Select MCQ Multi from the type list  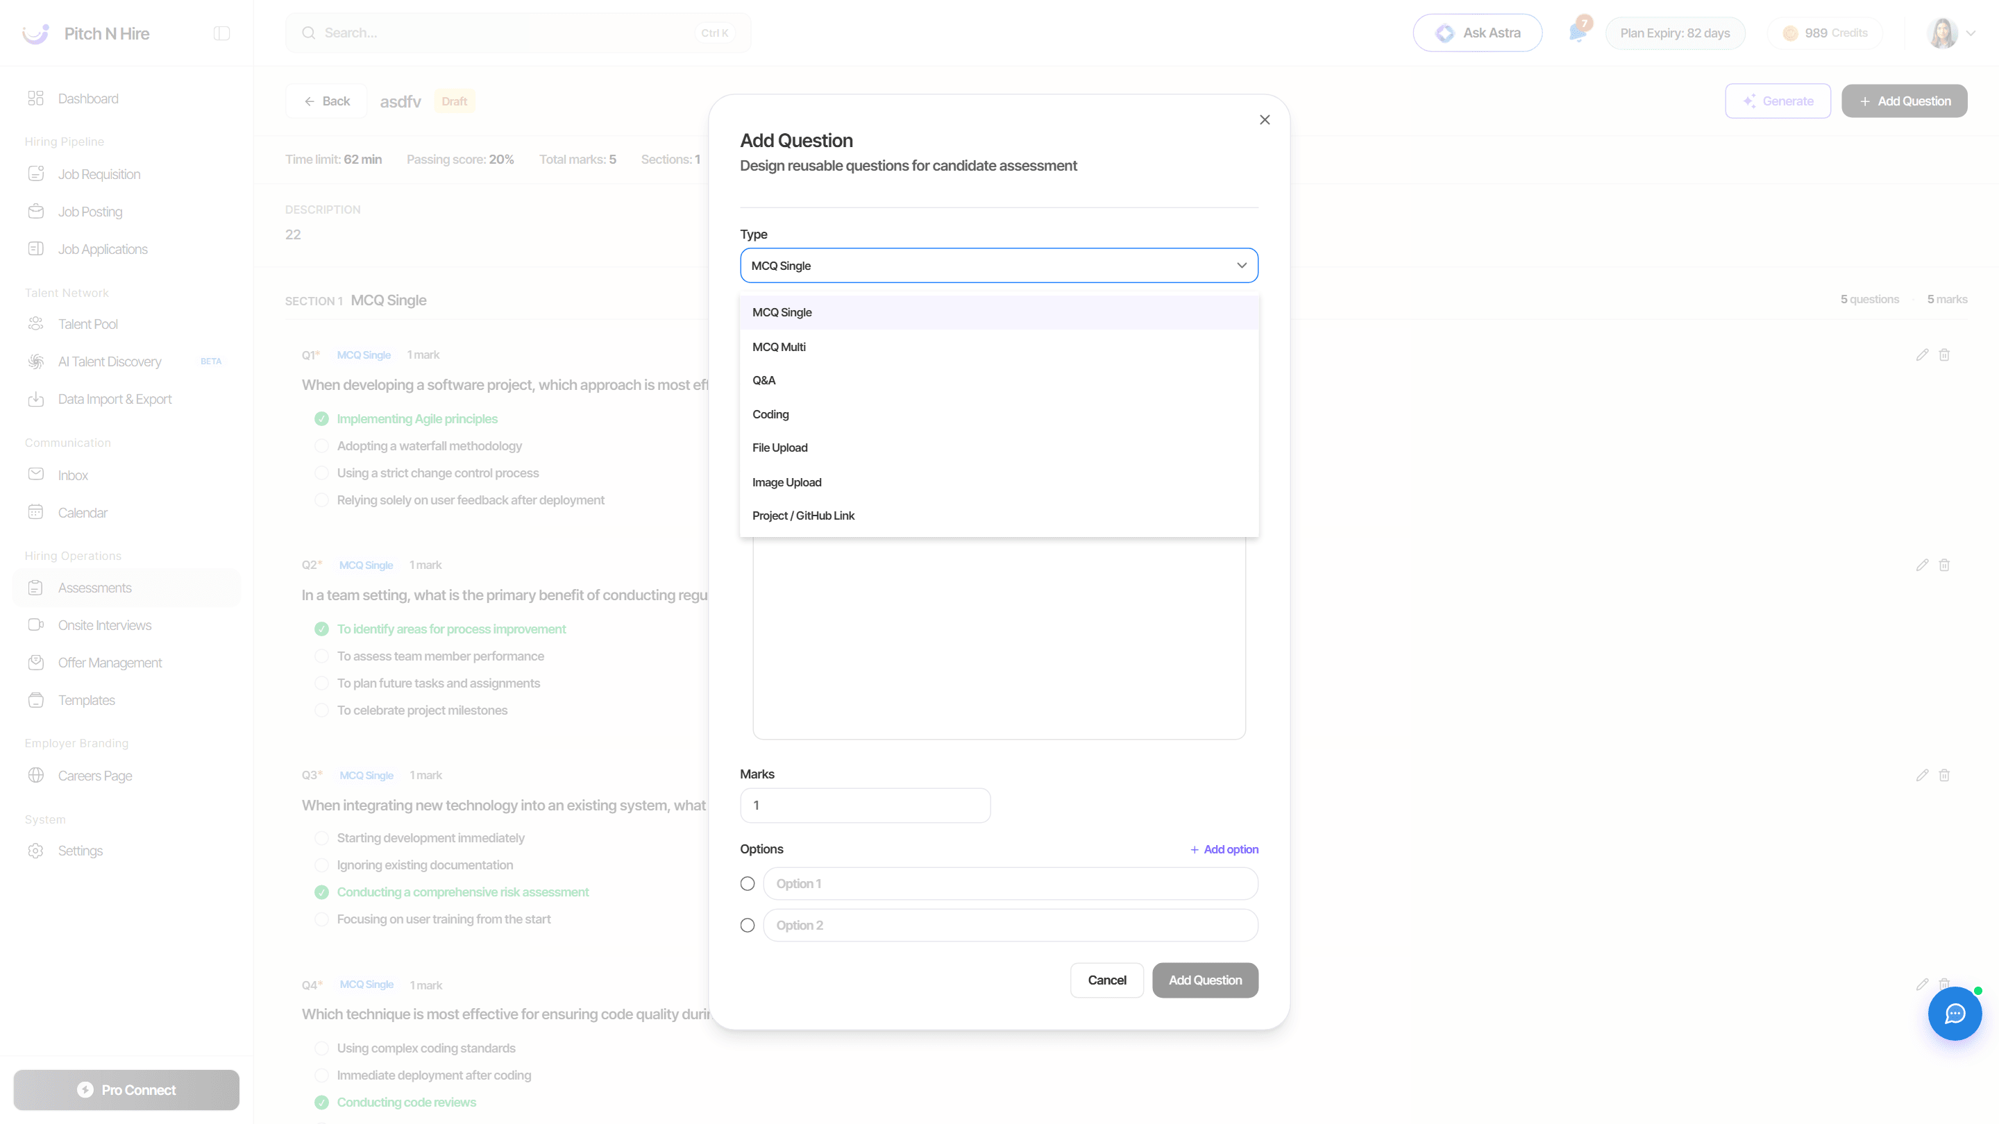999,347
